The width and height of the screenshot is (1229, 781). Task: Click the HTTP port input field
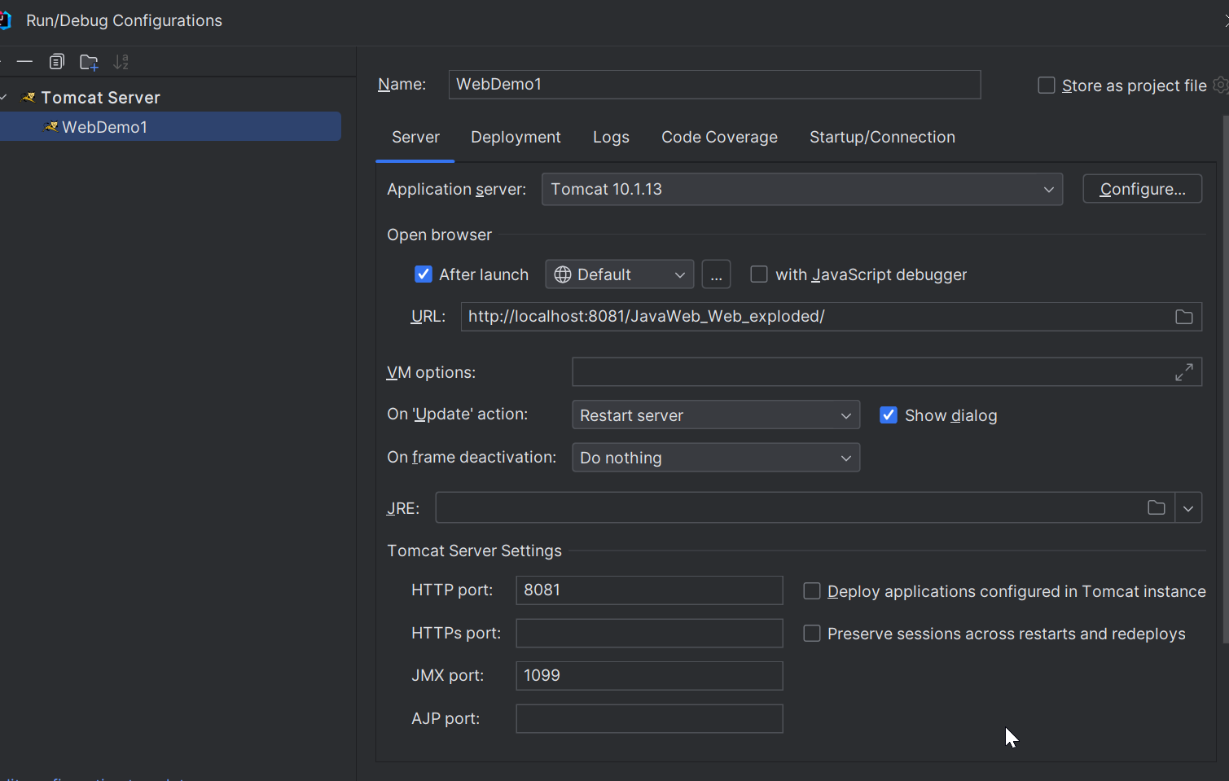click(648, 590)
